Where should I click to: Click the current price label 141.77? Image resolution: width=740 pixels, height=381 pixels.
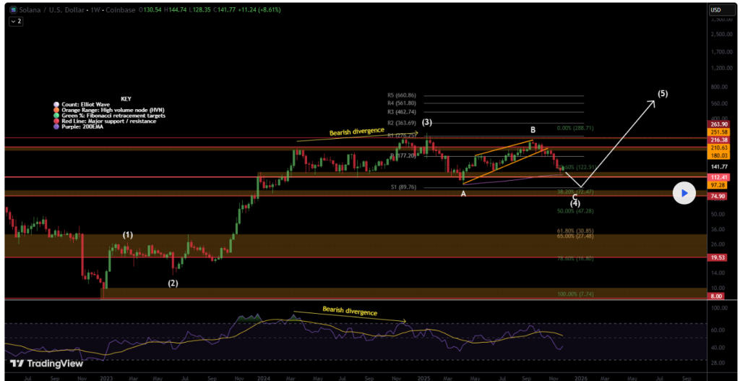tap(717, 166)
